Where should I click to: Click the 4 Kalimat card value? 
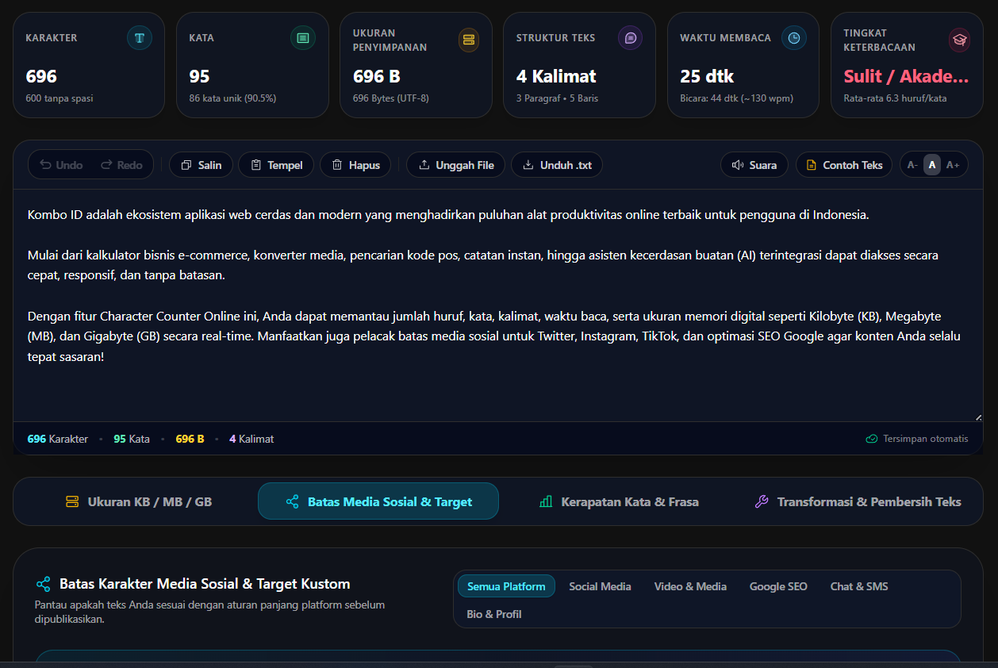pyautogui.click(x=556, y=76)
